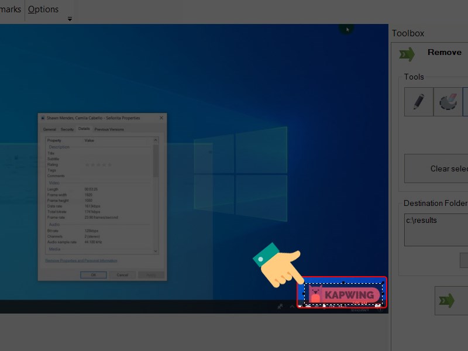Click the Kapwing cat logo in watermark

(315, 294)
